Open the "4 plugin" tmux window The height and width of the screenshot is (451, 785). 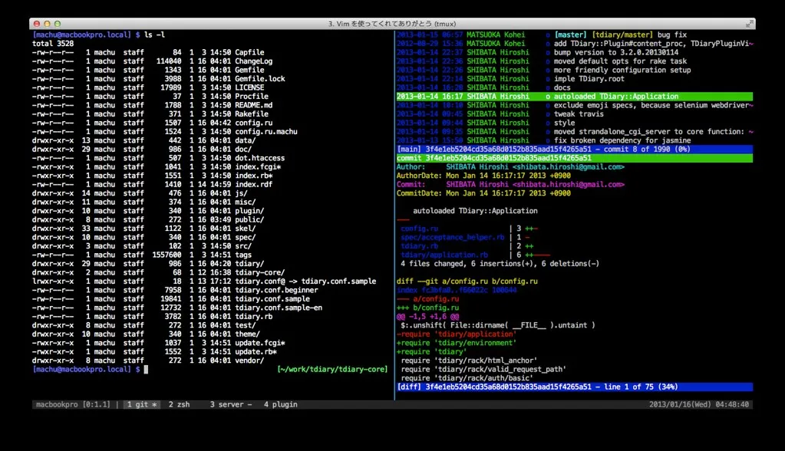[281, 403]
